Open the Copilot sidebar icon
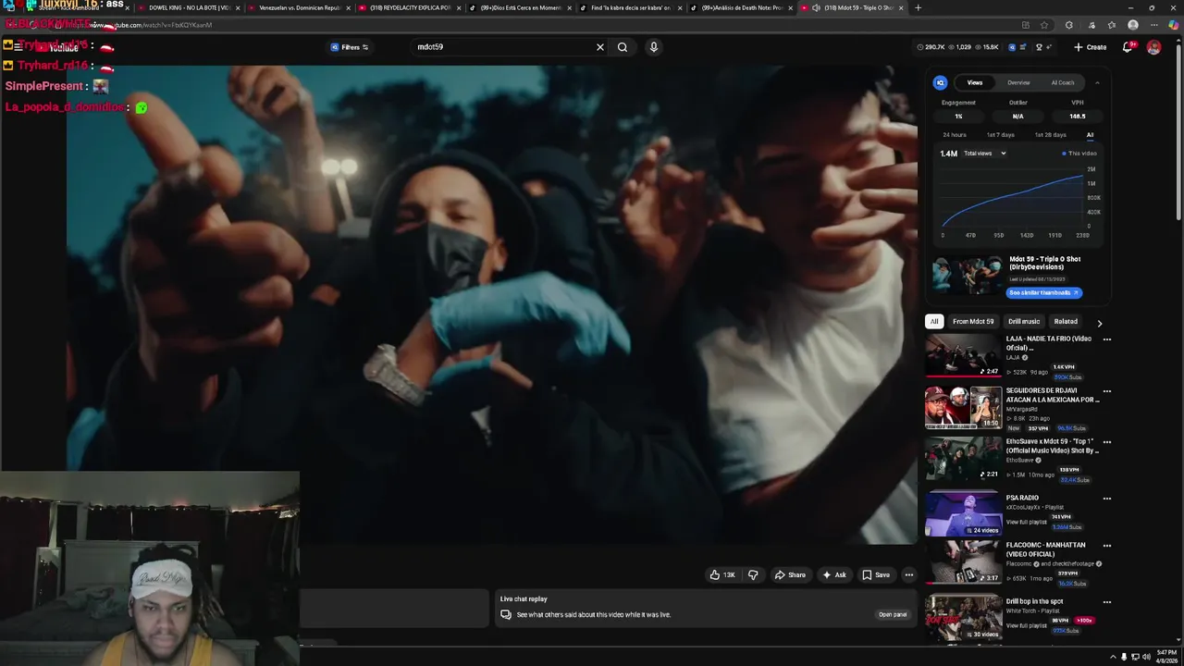This screenshot has width=1184, height=666. click(1174, 25)
